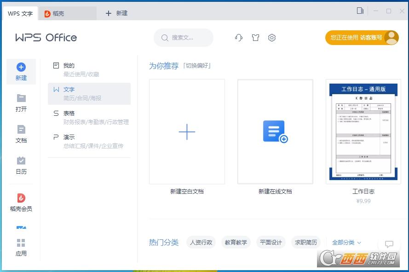Viewport: 409px width, 272px height.
Task: Click the + 新建 new tab button
Action: point(116,13)
